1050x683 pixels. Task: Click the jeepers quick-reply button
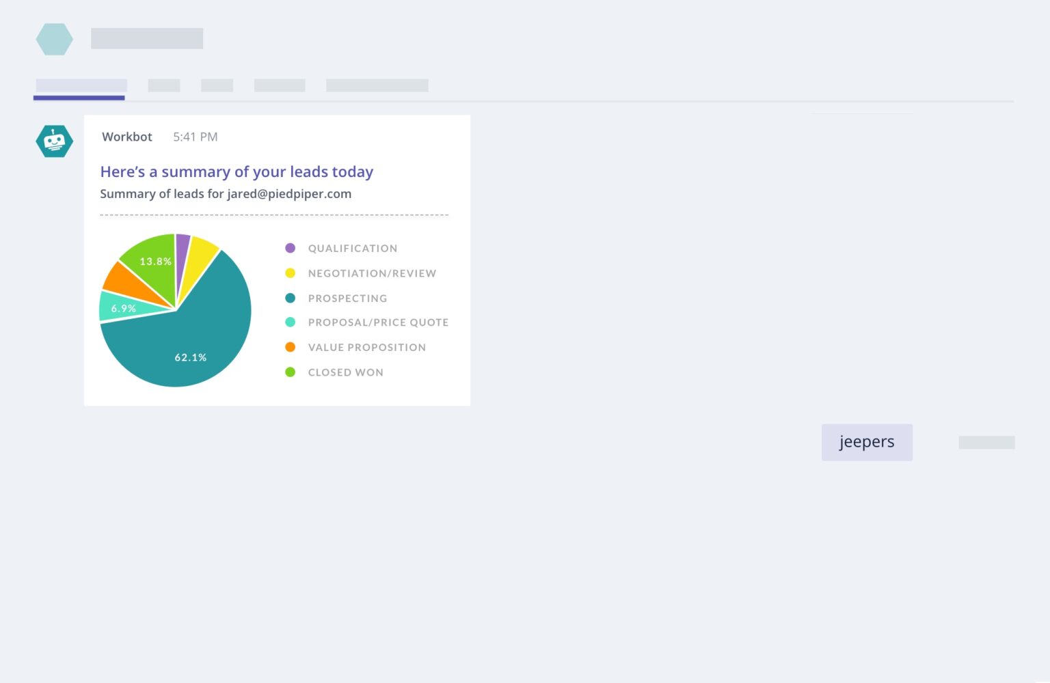click(867, 442)
